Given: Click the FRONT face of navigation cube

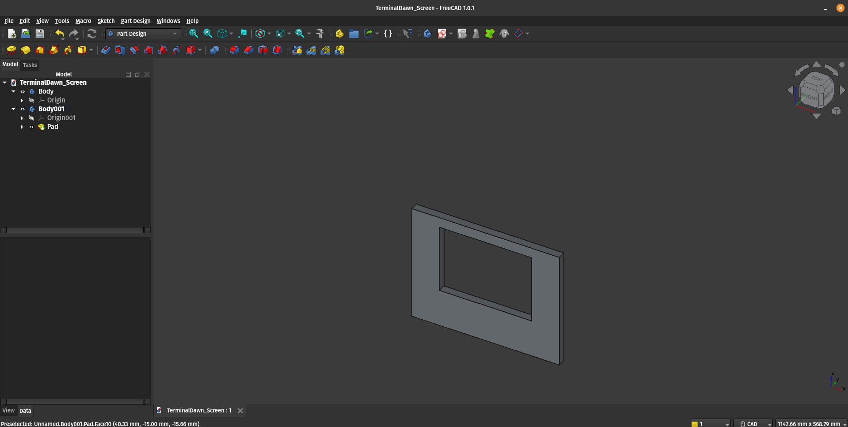Looking at the screenshot, I should (x=809, y=97).
